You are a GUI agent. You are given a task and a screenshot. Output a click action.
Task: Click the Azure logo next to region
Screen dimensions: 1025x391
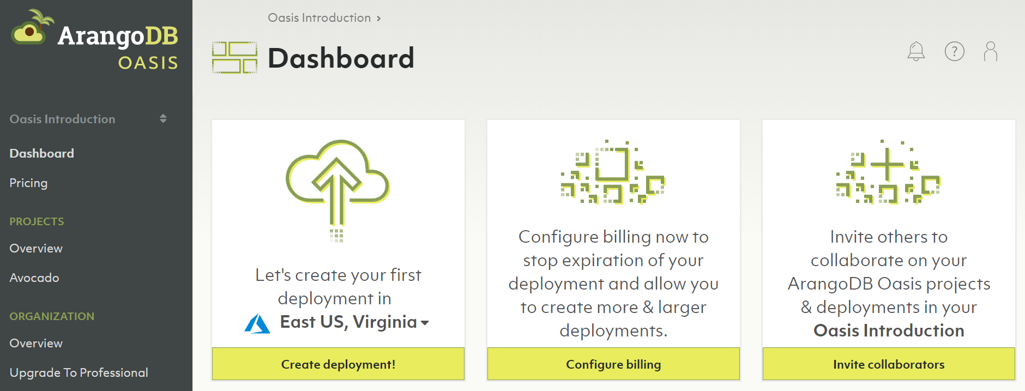[257, 323]
